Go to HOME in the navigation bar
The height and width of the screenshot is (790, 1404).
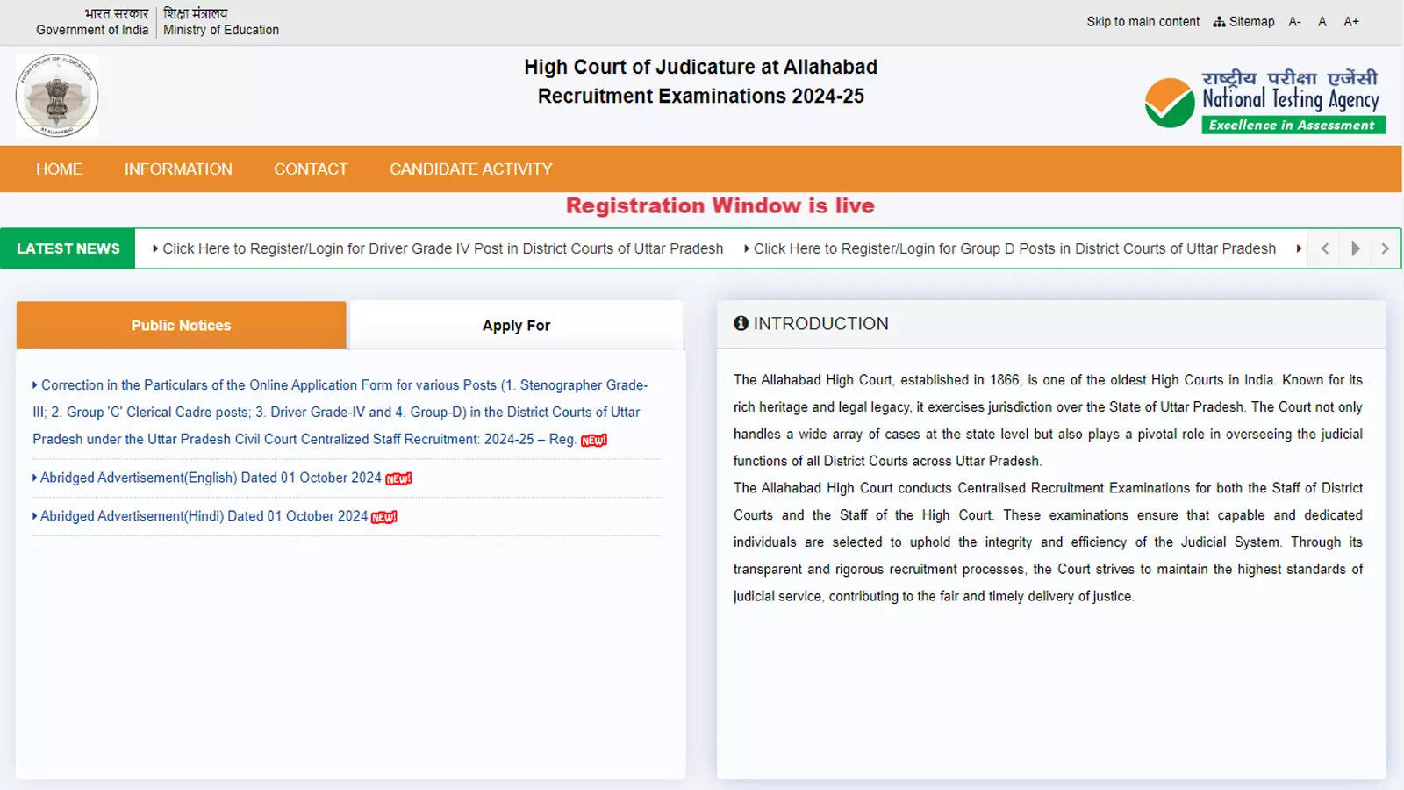[x=58, y=169]
